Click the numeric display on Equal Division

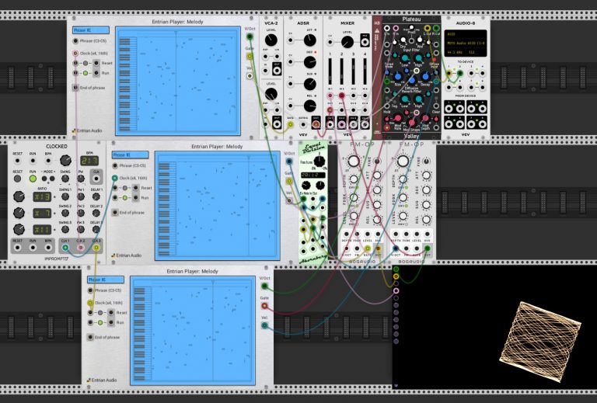click(312, 175)
